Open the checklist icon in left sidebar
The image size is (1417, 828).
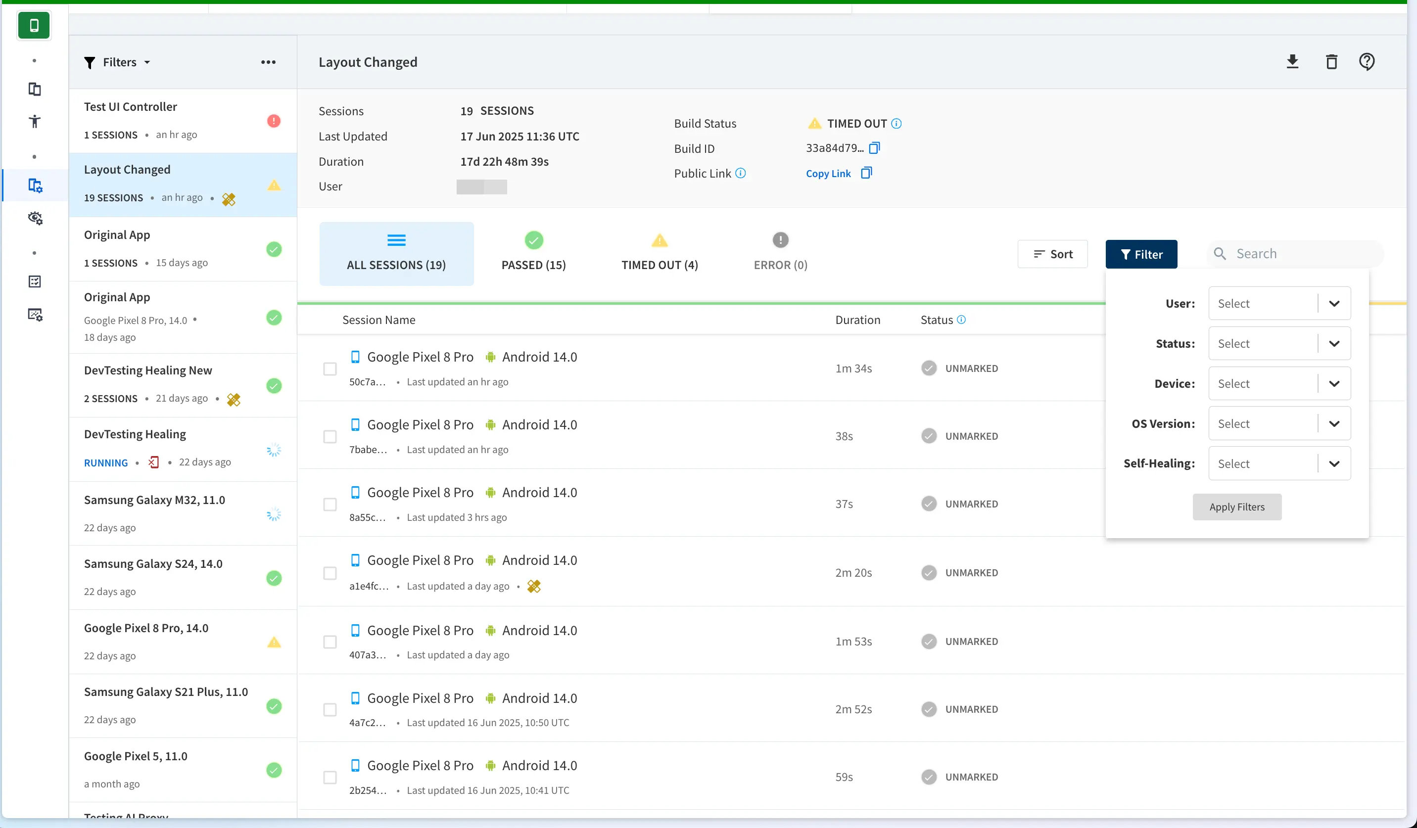(35, 281)
